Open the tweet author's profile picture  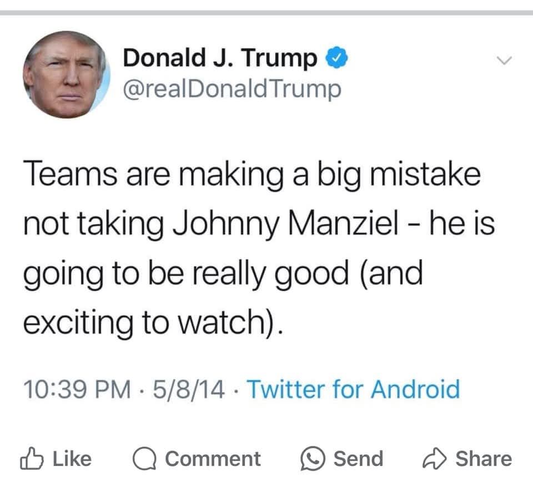(67, 74)
